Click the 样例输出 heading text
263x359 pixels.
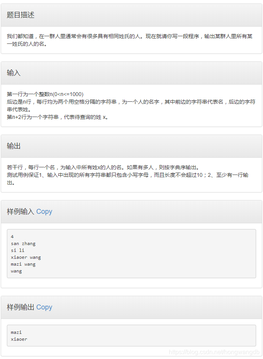coord(21,307)
